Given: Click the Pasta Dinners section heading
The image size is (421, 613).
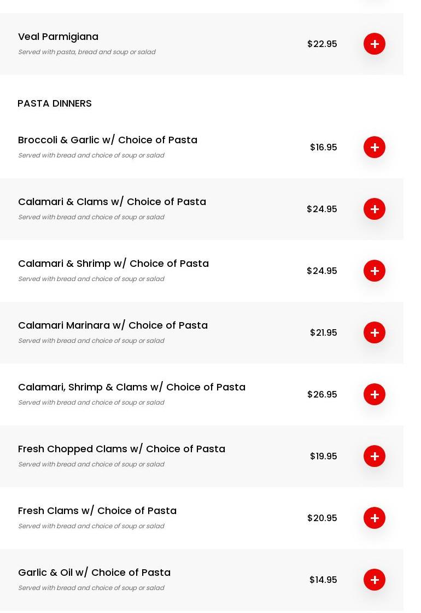Looking at the screenshot, I should [55, 103].
